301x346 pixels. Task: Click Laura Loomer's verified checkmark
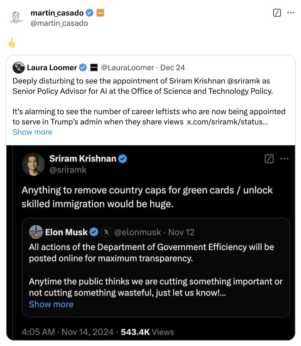coord(83,67)
